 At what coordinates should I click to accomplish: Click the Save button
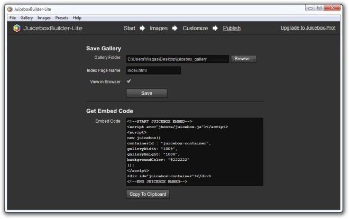click(146, 93)
